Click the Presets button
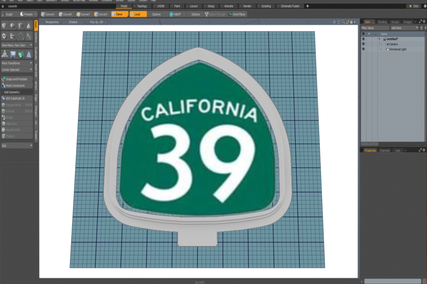Viewport: 427px width, 284px height. (28, 14)
